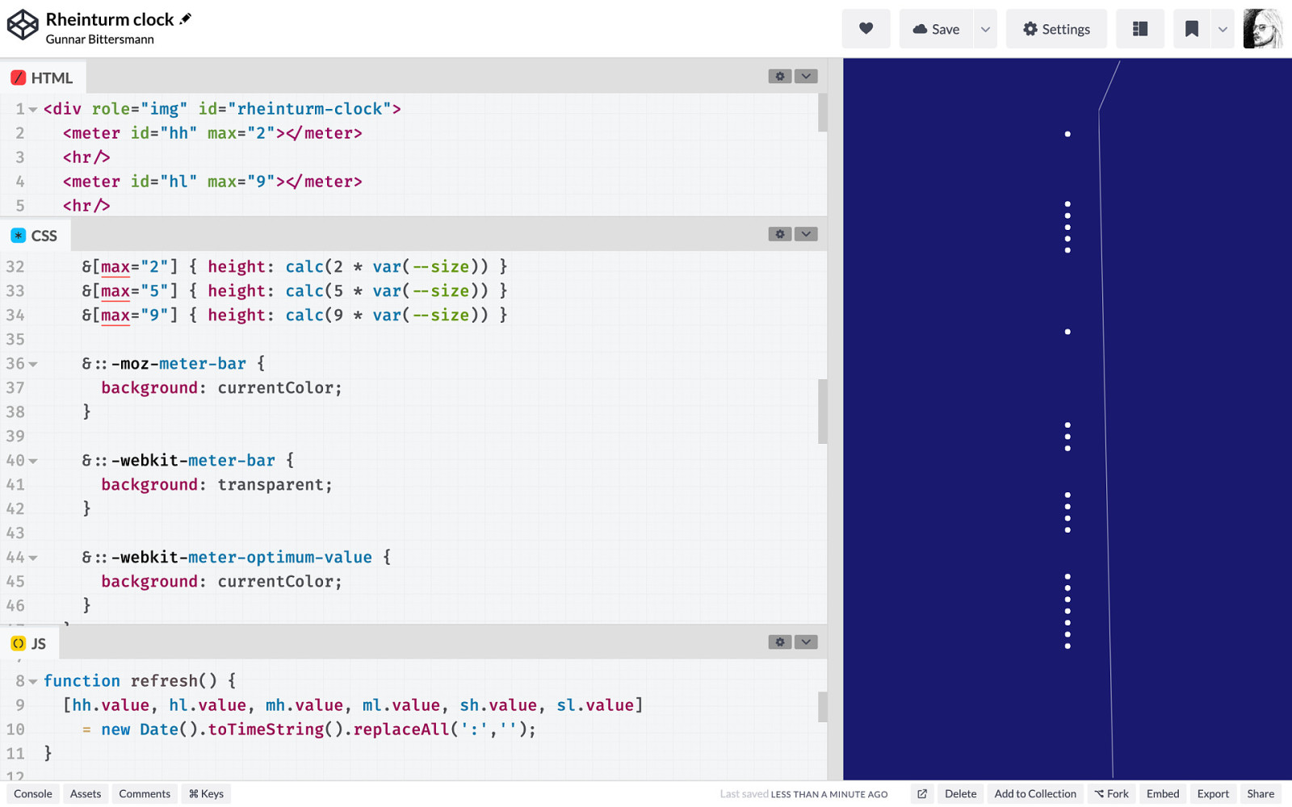Collapse CSS line 44 fold arrow
The width and height of the screenshot is (1292, 807).
coord(33,558)
